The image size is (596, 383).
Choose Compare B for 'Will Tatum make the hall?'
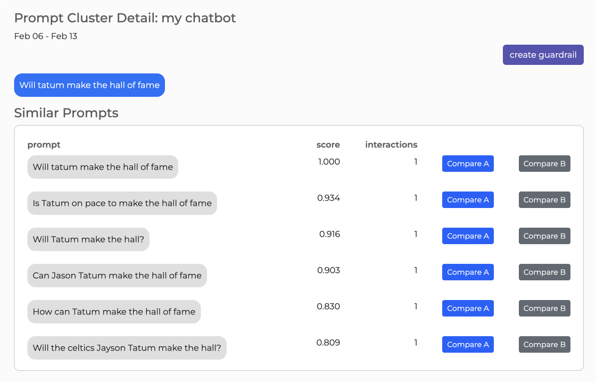pyautogui.click(x=544, y=236)
